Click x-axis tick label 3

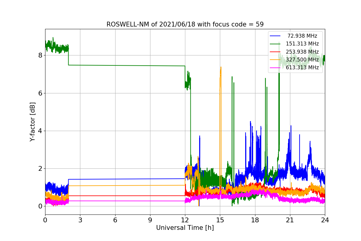[80, 220]
